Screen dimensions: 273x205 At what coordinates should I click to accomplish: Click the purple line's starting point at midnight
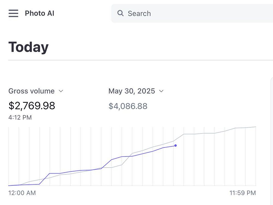9,186
